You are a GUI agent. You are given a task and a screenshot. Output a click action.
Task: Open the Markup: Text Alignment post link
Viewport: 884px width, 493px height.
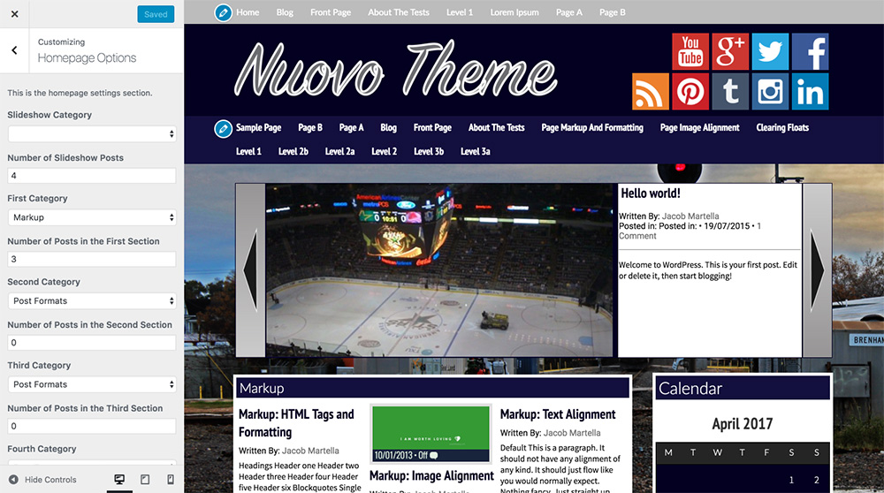(558, 414)
